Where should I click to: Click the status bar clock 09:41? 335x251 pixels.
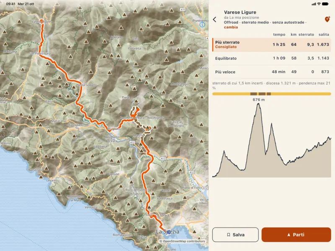[11, 4]
